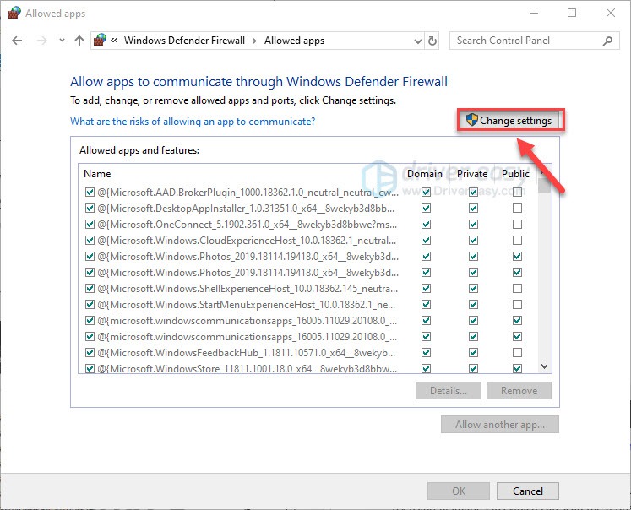Toggle Private for Microsoft.WindowsStore row

473,368
